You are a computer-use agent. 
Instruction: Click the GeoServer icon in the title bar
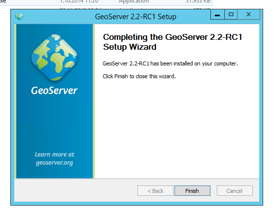click(x=19, y=17)
